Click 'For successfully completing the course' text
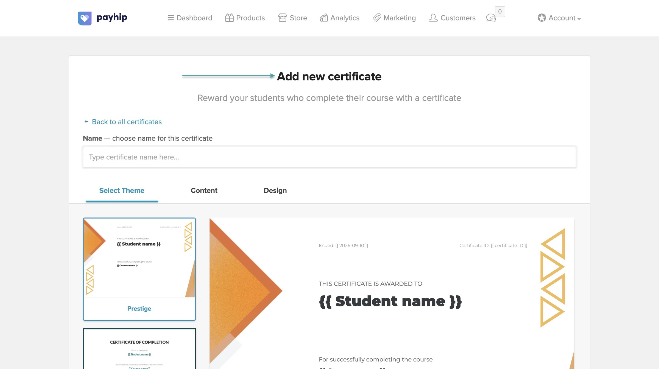The height and width of the screenshot is (369, 659). (x=376, y=359)
